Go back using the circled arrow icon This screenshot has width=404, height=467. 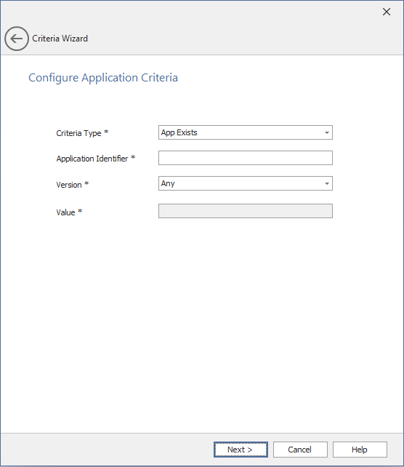[17, 39]
